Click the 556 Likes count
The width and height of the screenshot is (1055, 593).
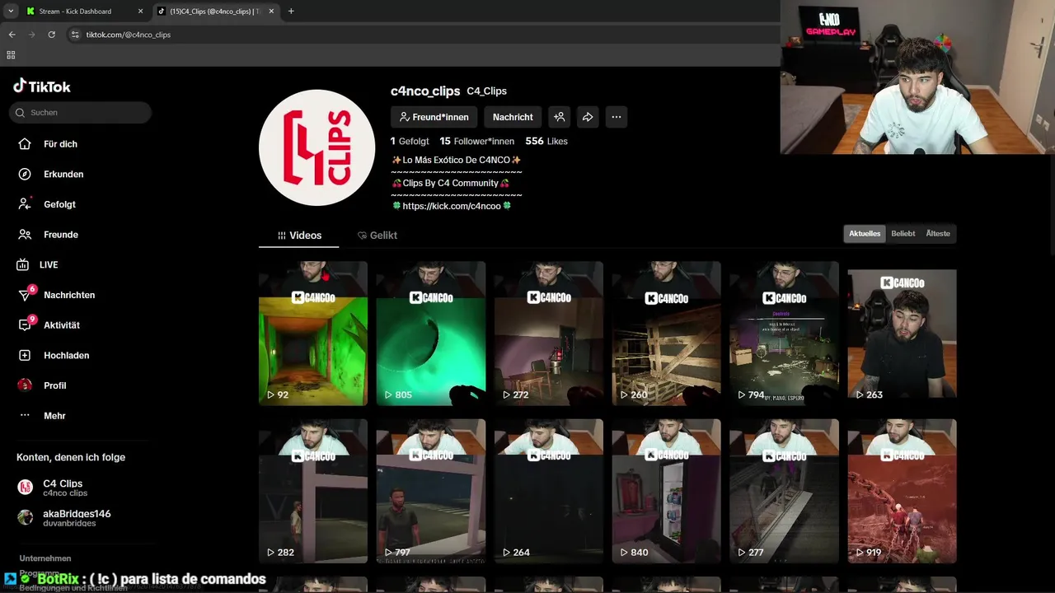point(546,142)
